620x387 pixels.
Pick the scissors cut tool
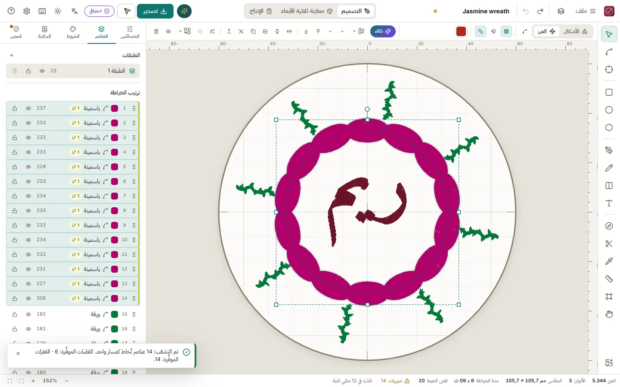pyautogui.click(x=609, y=244)
